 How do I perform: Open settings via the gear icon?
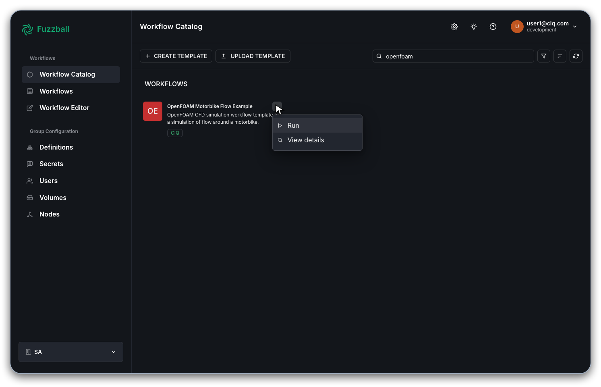[x=454, y=27]
